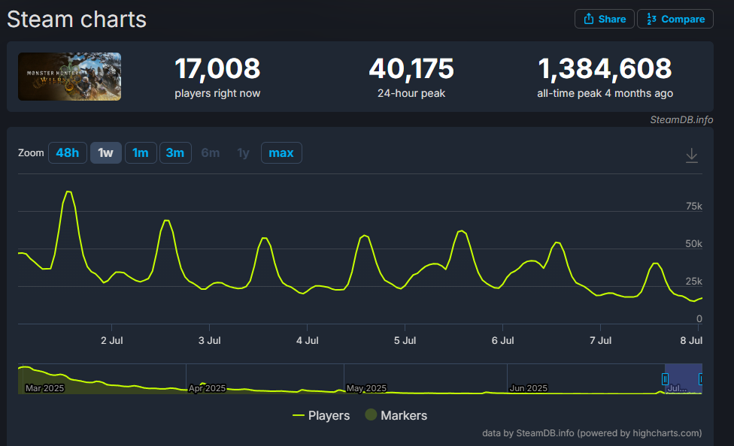Toggle the Players series in legend

point(321,415)
